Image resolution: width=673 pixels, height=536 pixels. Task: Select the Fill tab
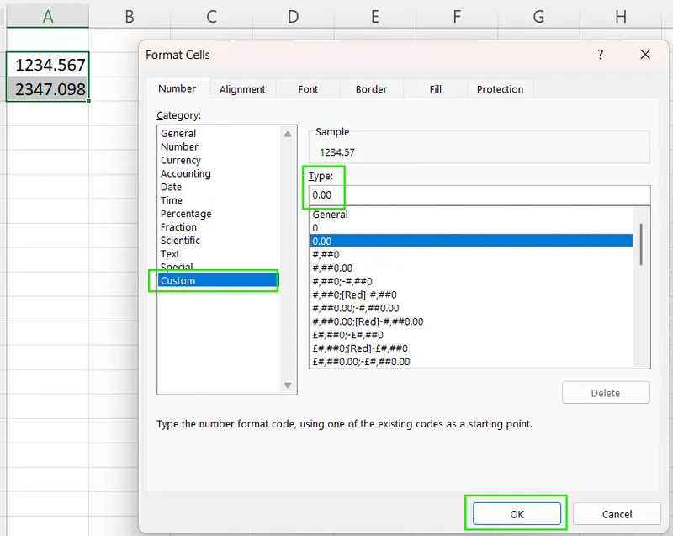click(435, 89)
